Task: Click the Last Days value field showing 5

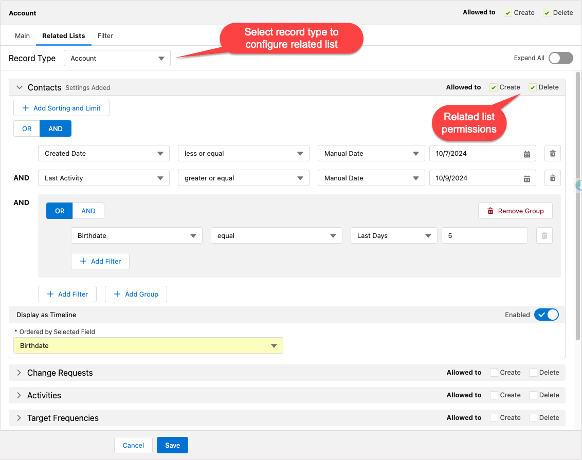Action: tap(484, 235)
